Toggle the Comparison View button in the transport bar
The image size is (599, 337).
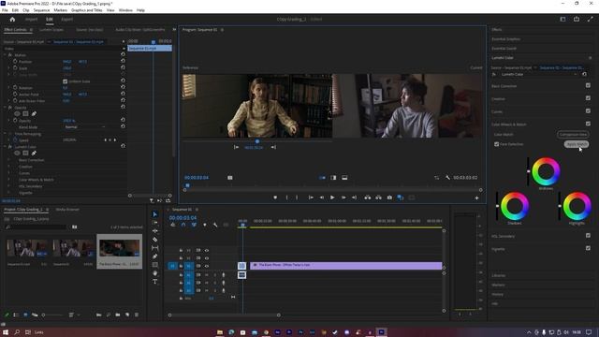tap(401, 198)
